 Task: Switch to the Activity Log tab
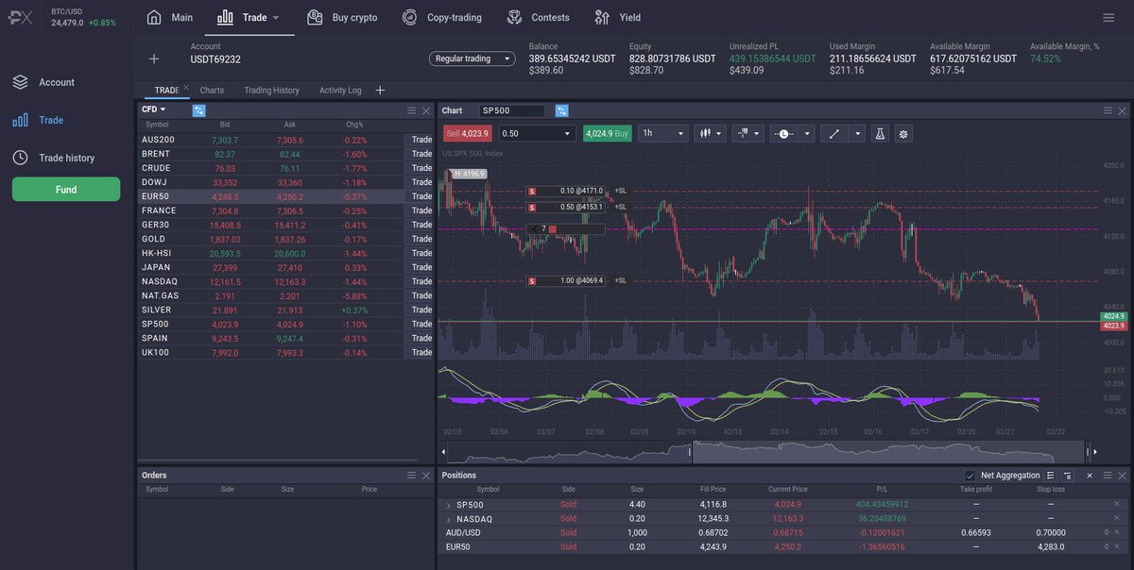click(x=340, y=91)
